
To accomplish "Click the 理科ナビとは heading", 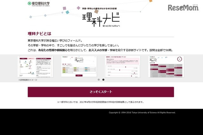I will point(39,34).
